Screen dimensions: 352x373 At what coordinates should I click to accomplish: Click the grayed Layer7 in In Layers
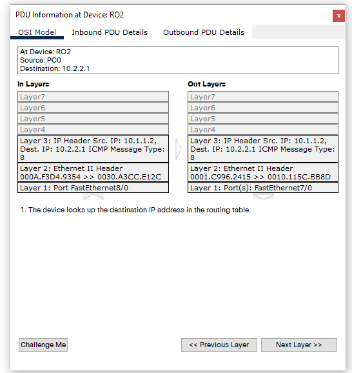click(x=93, y=97)
